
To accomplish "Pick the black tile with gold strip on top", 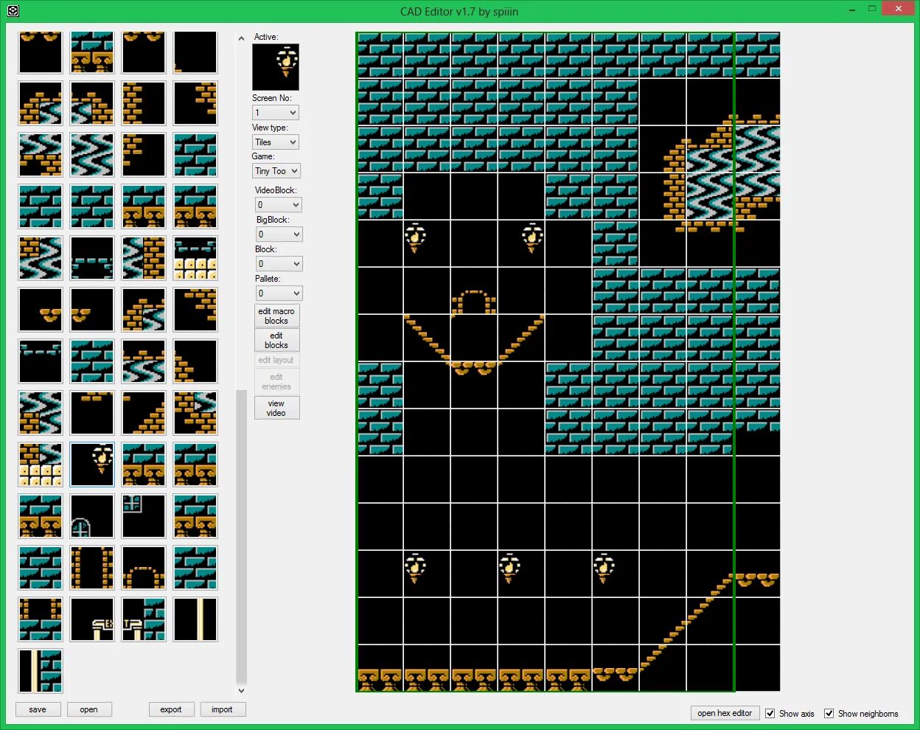I will click(92, 413).
